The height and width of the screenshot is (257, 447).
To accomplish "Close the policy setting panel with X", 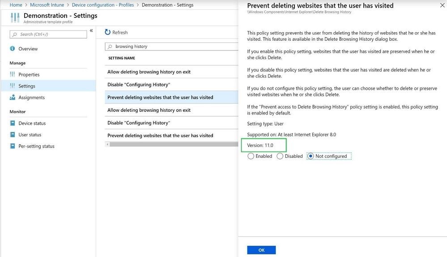I will coord(442,5).
